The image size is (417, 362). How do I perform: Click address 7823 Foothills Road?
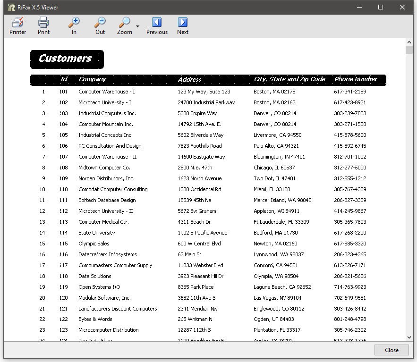[200, 146]
